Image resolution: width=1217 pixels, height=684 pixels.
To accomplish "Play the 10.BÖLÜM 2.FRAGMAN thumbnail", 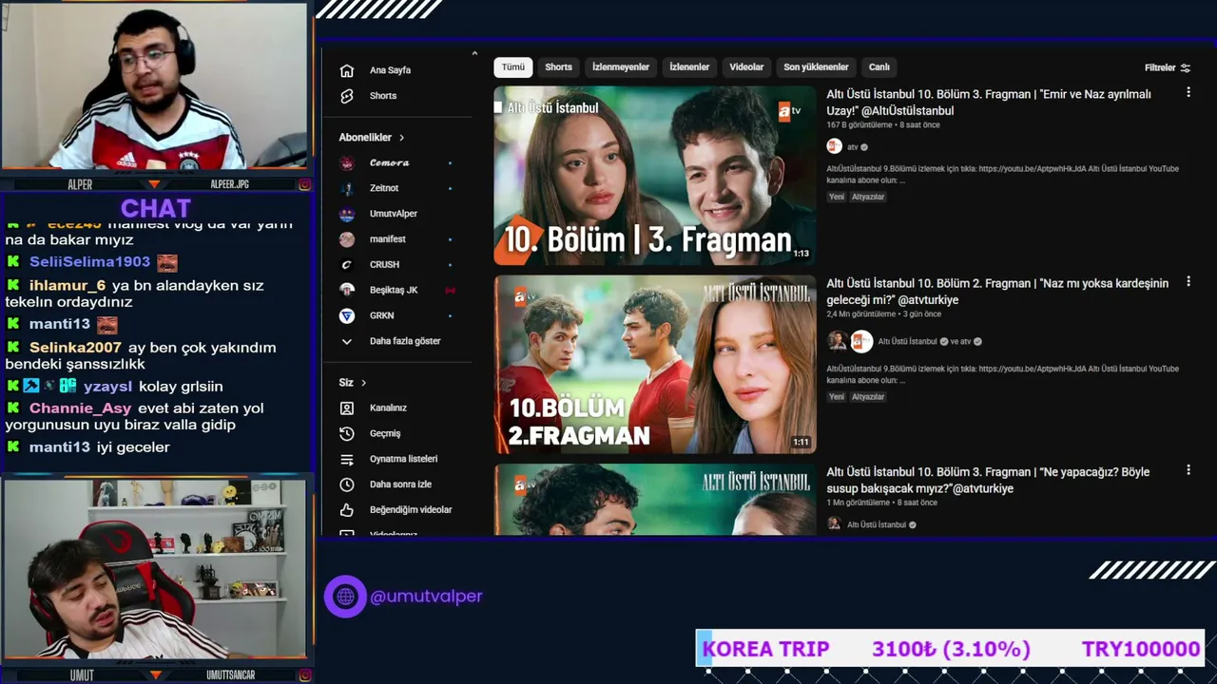I will coord(655,365).
